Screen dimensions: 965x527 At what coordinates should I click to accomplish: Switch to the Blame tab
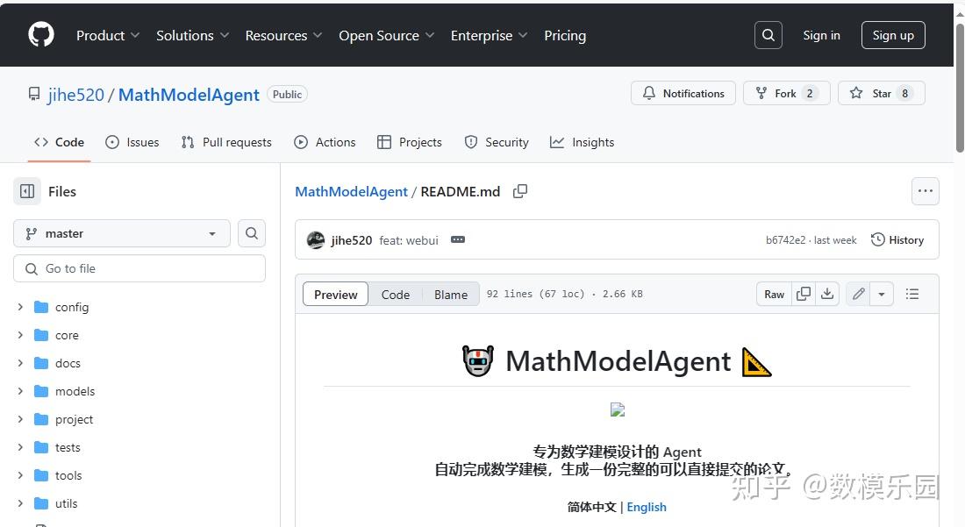click(450, 294)
